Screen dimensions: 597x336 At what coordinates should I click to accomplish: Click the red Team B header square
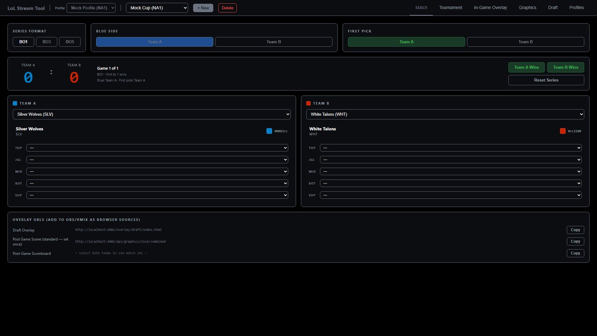[308, 104]
